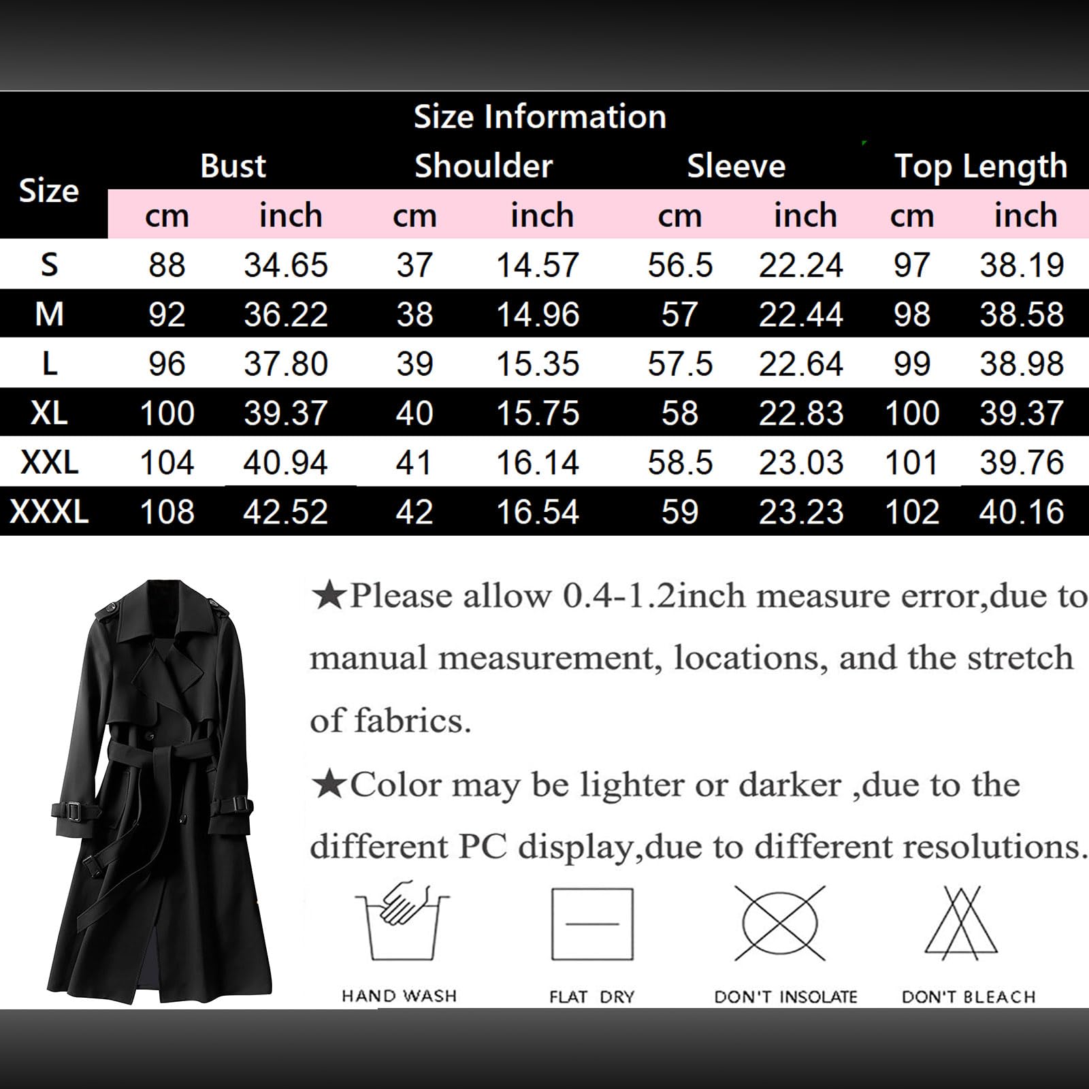Click the 'of fabrics.' text line
This screenshot has height=1089, width=1089.
(x=391, y=721)
